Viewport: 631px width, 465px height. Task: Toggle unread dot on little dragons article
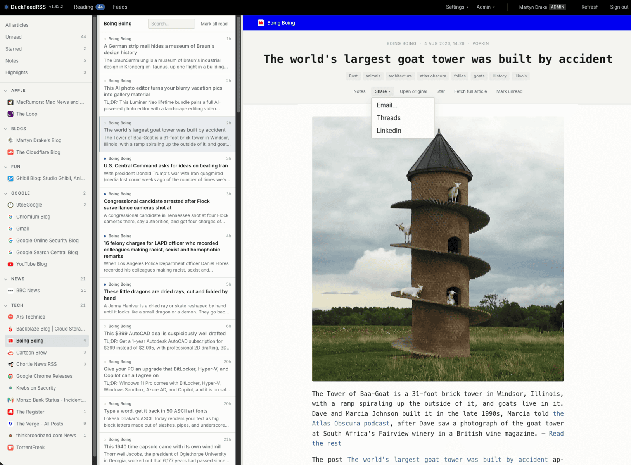click(105, 284)
